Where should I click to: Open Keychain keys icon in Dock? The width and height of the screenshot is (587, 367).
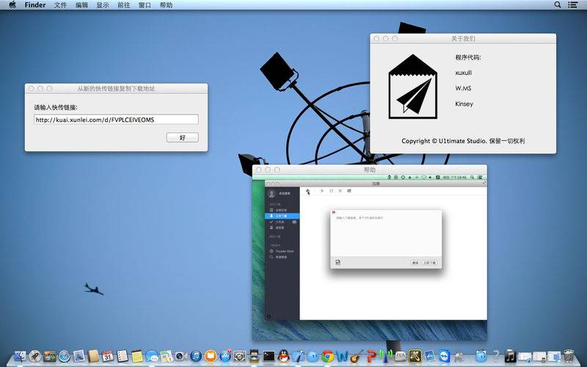459,356
